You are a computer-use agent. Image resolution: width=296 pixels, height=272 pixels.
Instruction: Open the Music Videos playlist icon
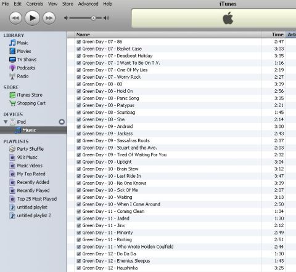pyautogui.click(x=12, y=166)
